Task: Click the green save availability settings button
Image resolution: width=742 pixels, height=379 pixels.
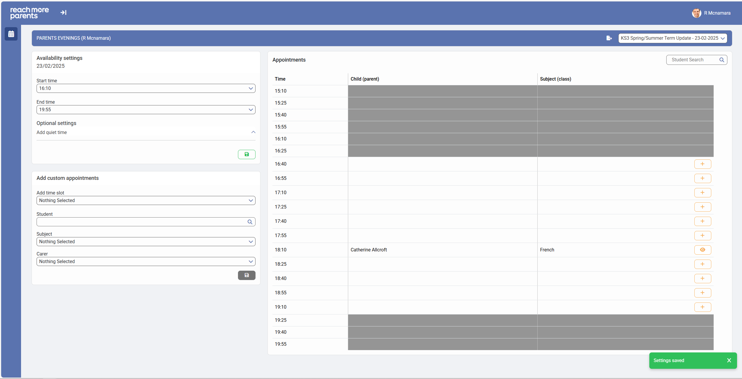Action: [x=246, y=154]
